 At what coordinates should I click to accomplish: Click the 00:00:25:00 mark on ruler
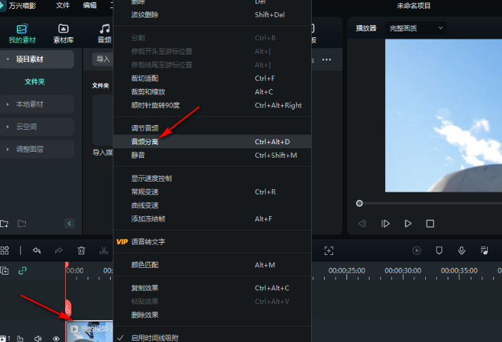click(x=346, y=271)
